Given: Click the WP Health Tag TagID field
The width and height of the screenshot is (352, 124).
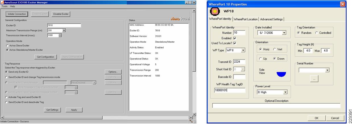Looking at the screenshot, I should pyautogui.click(x=229, y=91).
